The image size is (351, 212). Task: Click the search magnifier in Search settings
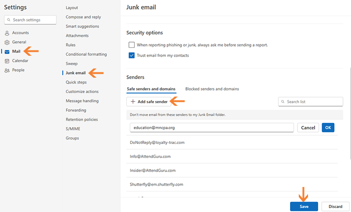point(9,20)
